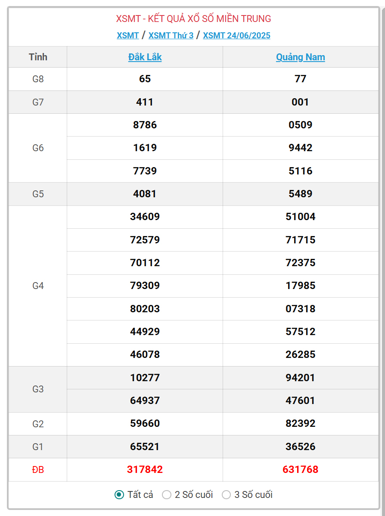Select the 2 Số cuối radio option

point(167,494)
